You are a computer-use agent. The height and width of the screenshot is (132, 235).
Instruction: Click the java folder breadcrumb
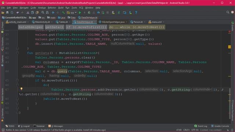click(x=62, y=18)
